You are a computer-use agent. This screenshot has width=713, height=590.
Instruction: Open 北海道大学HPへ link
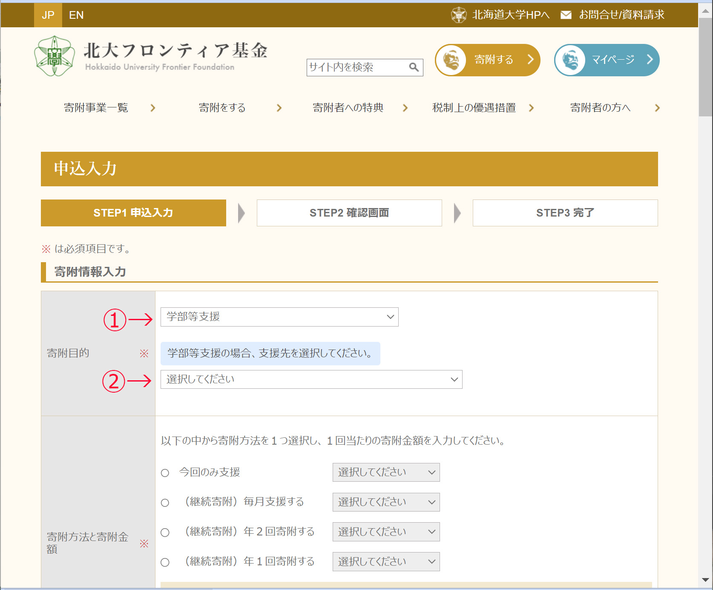(511, 15)
